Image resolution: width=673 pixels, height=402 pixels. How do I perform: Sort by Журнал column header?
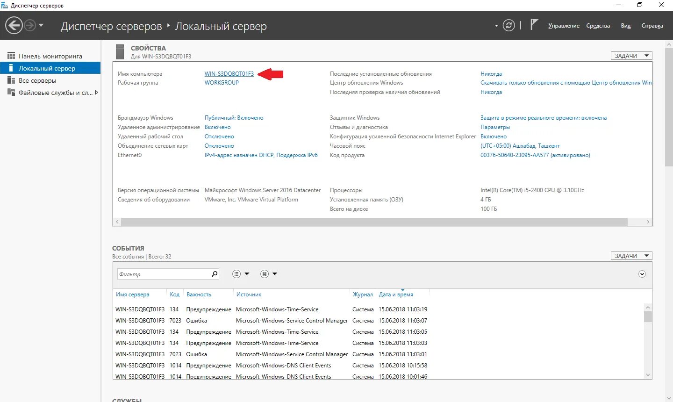(363, 294)
